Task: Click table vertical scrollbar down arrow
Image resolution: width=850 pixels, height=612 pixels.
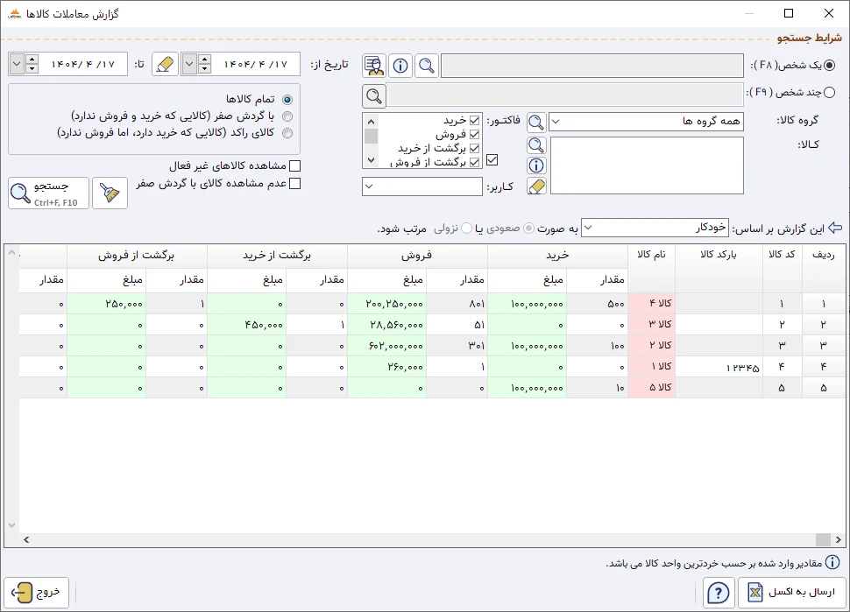Action: click(11, 525)
